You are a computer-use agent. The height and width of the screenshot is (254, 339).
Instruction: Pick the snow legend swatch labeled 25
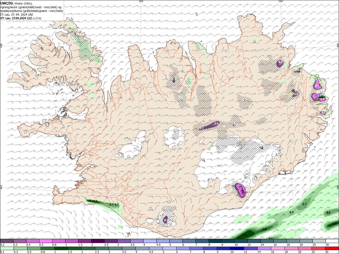pos(319,241)
